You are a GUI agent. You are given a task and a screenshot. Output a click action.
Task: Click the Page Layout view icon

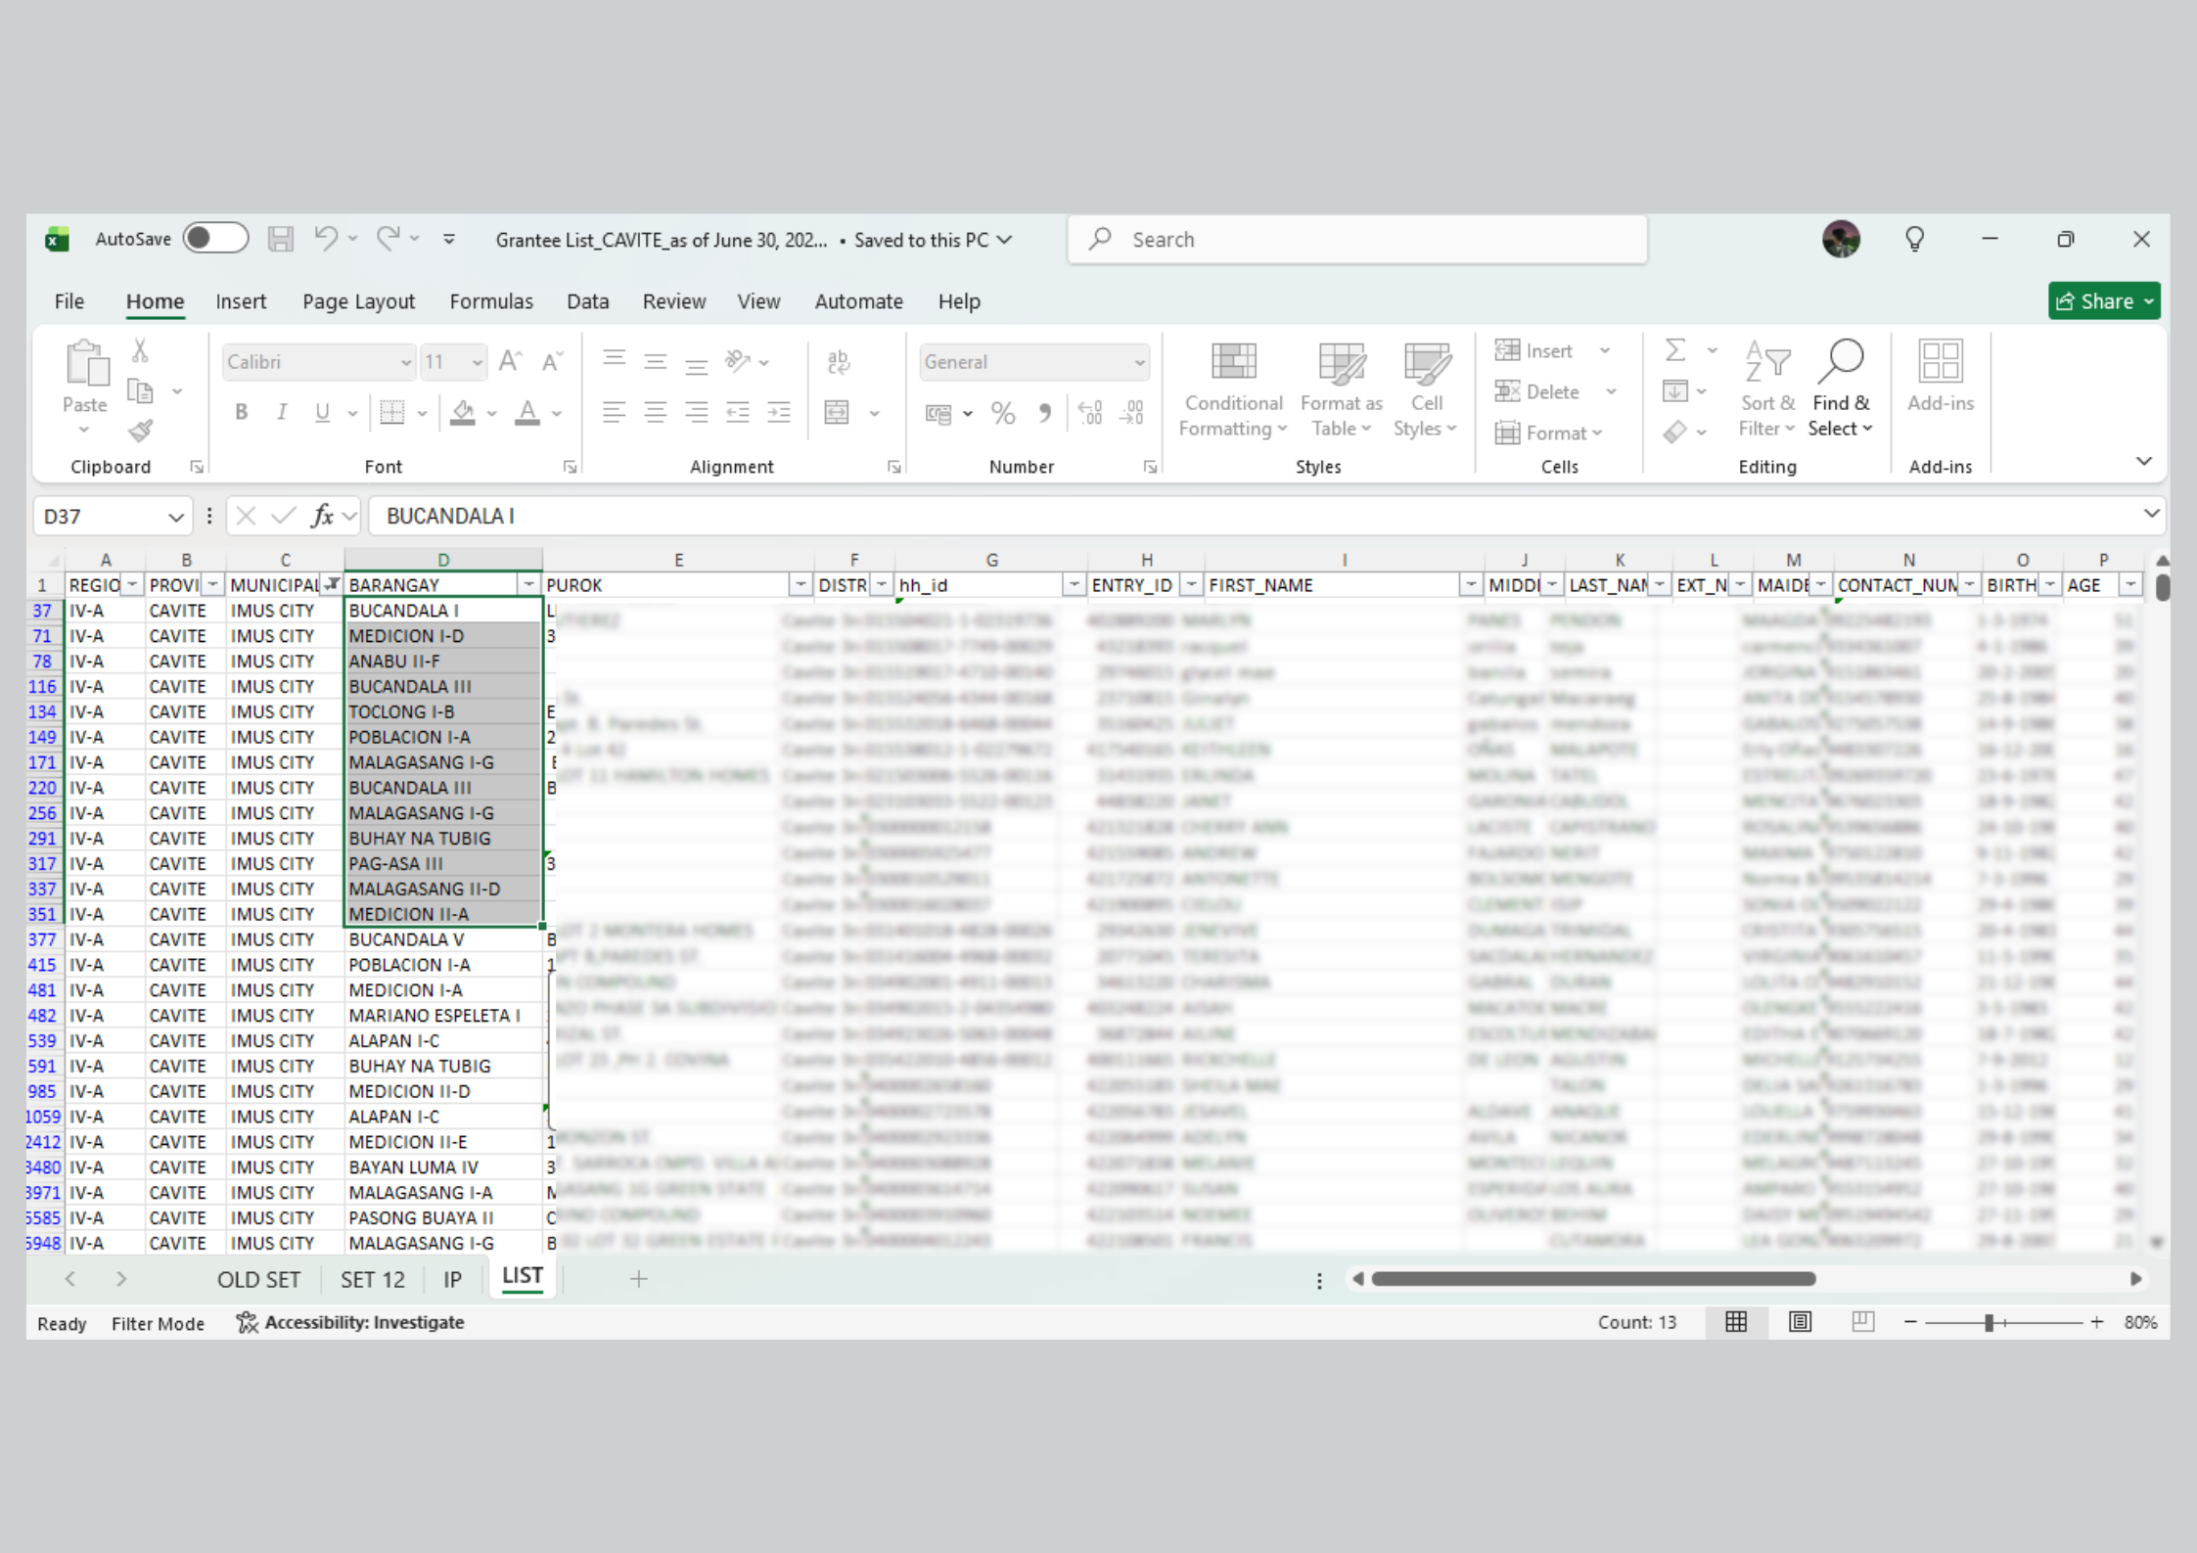click(x=1800, y=1322)
